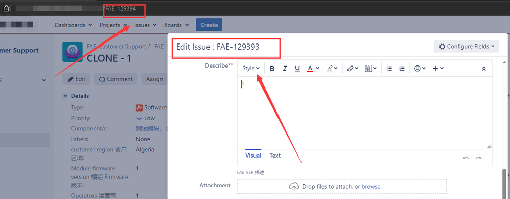Undo last edit in description editor
Viewport: 510px width, 199px height.
pos(466,158)
